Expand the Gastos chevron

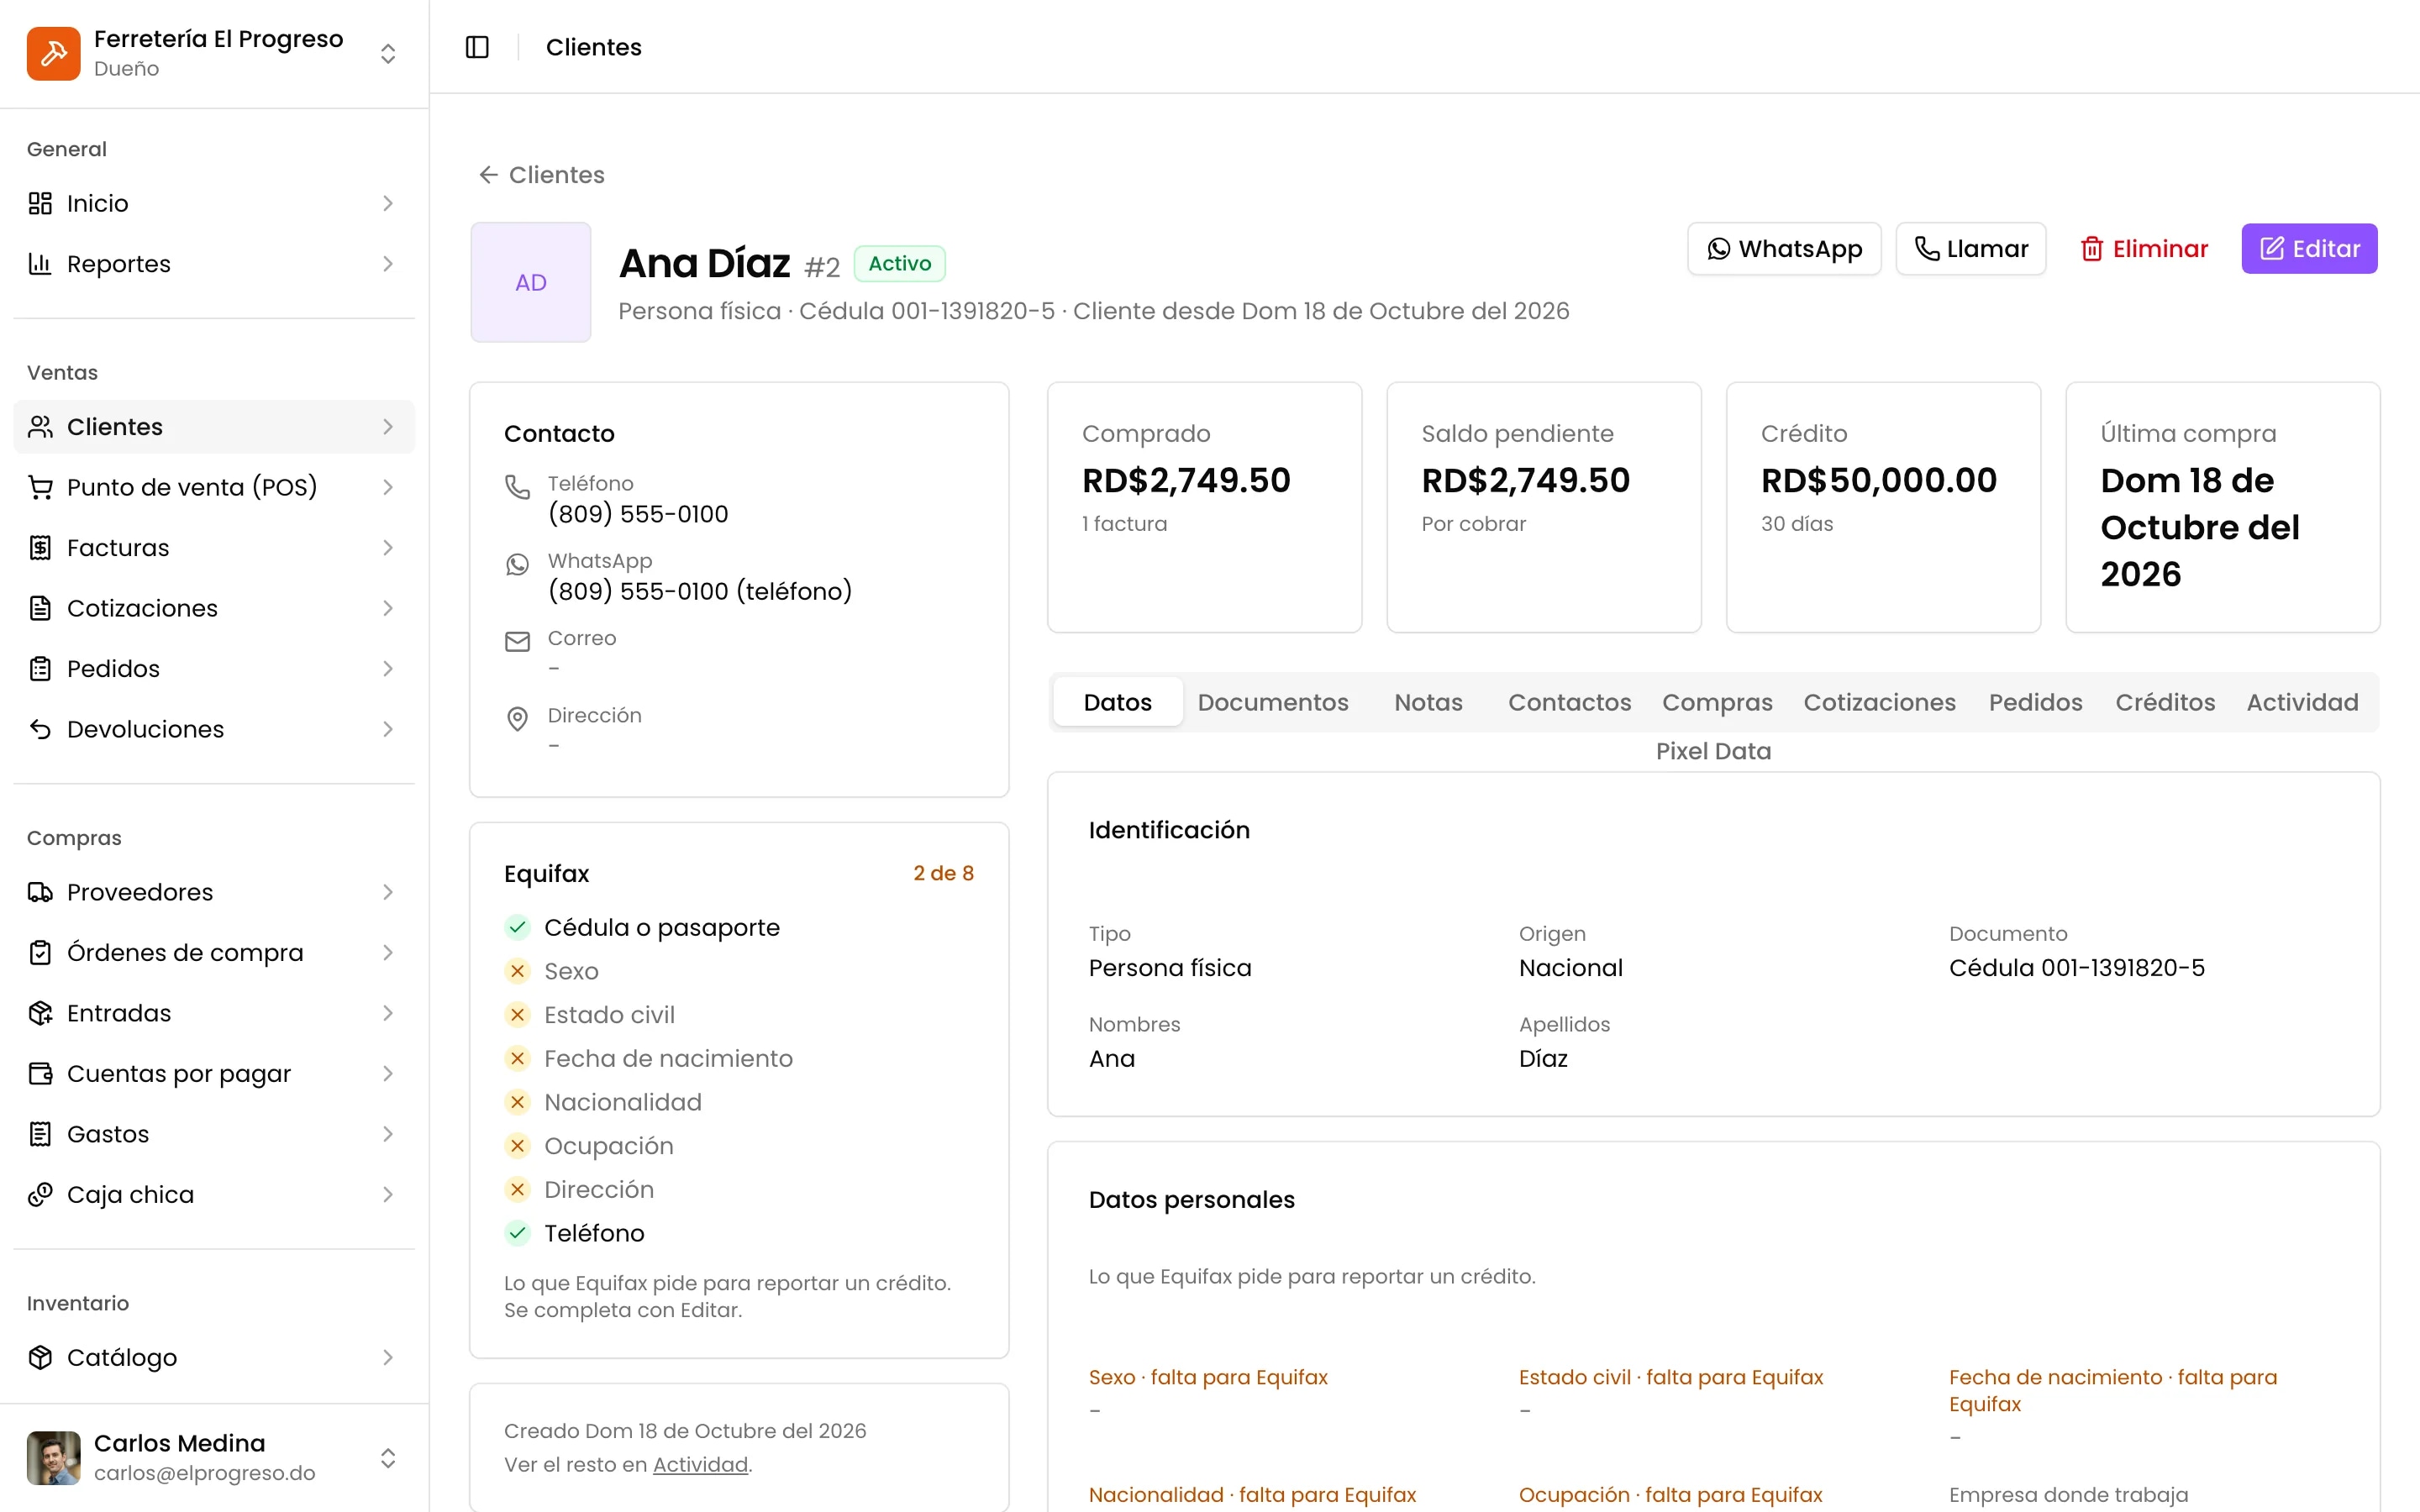388,1134
